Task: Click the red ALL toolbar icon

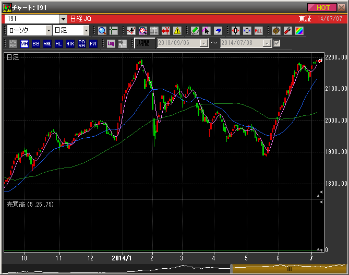Action: (258, 31)
